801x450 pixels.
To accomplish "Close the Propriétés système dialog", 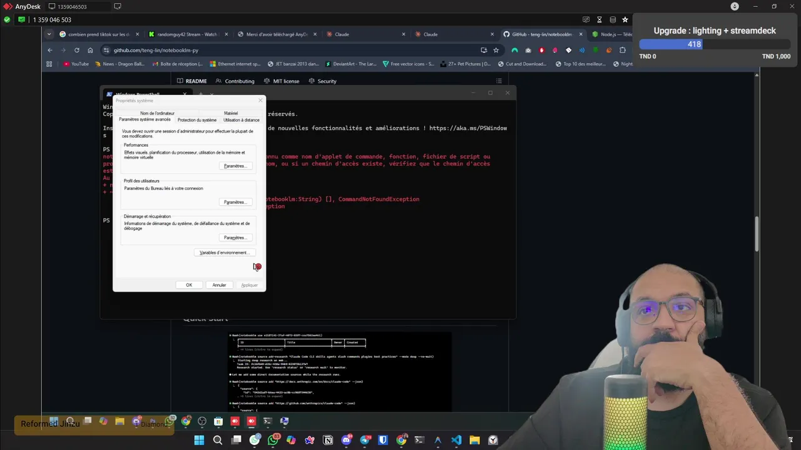I will pos(260,100).
